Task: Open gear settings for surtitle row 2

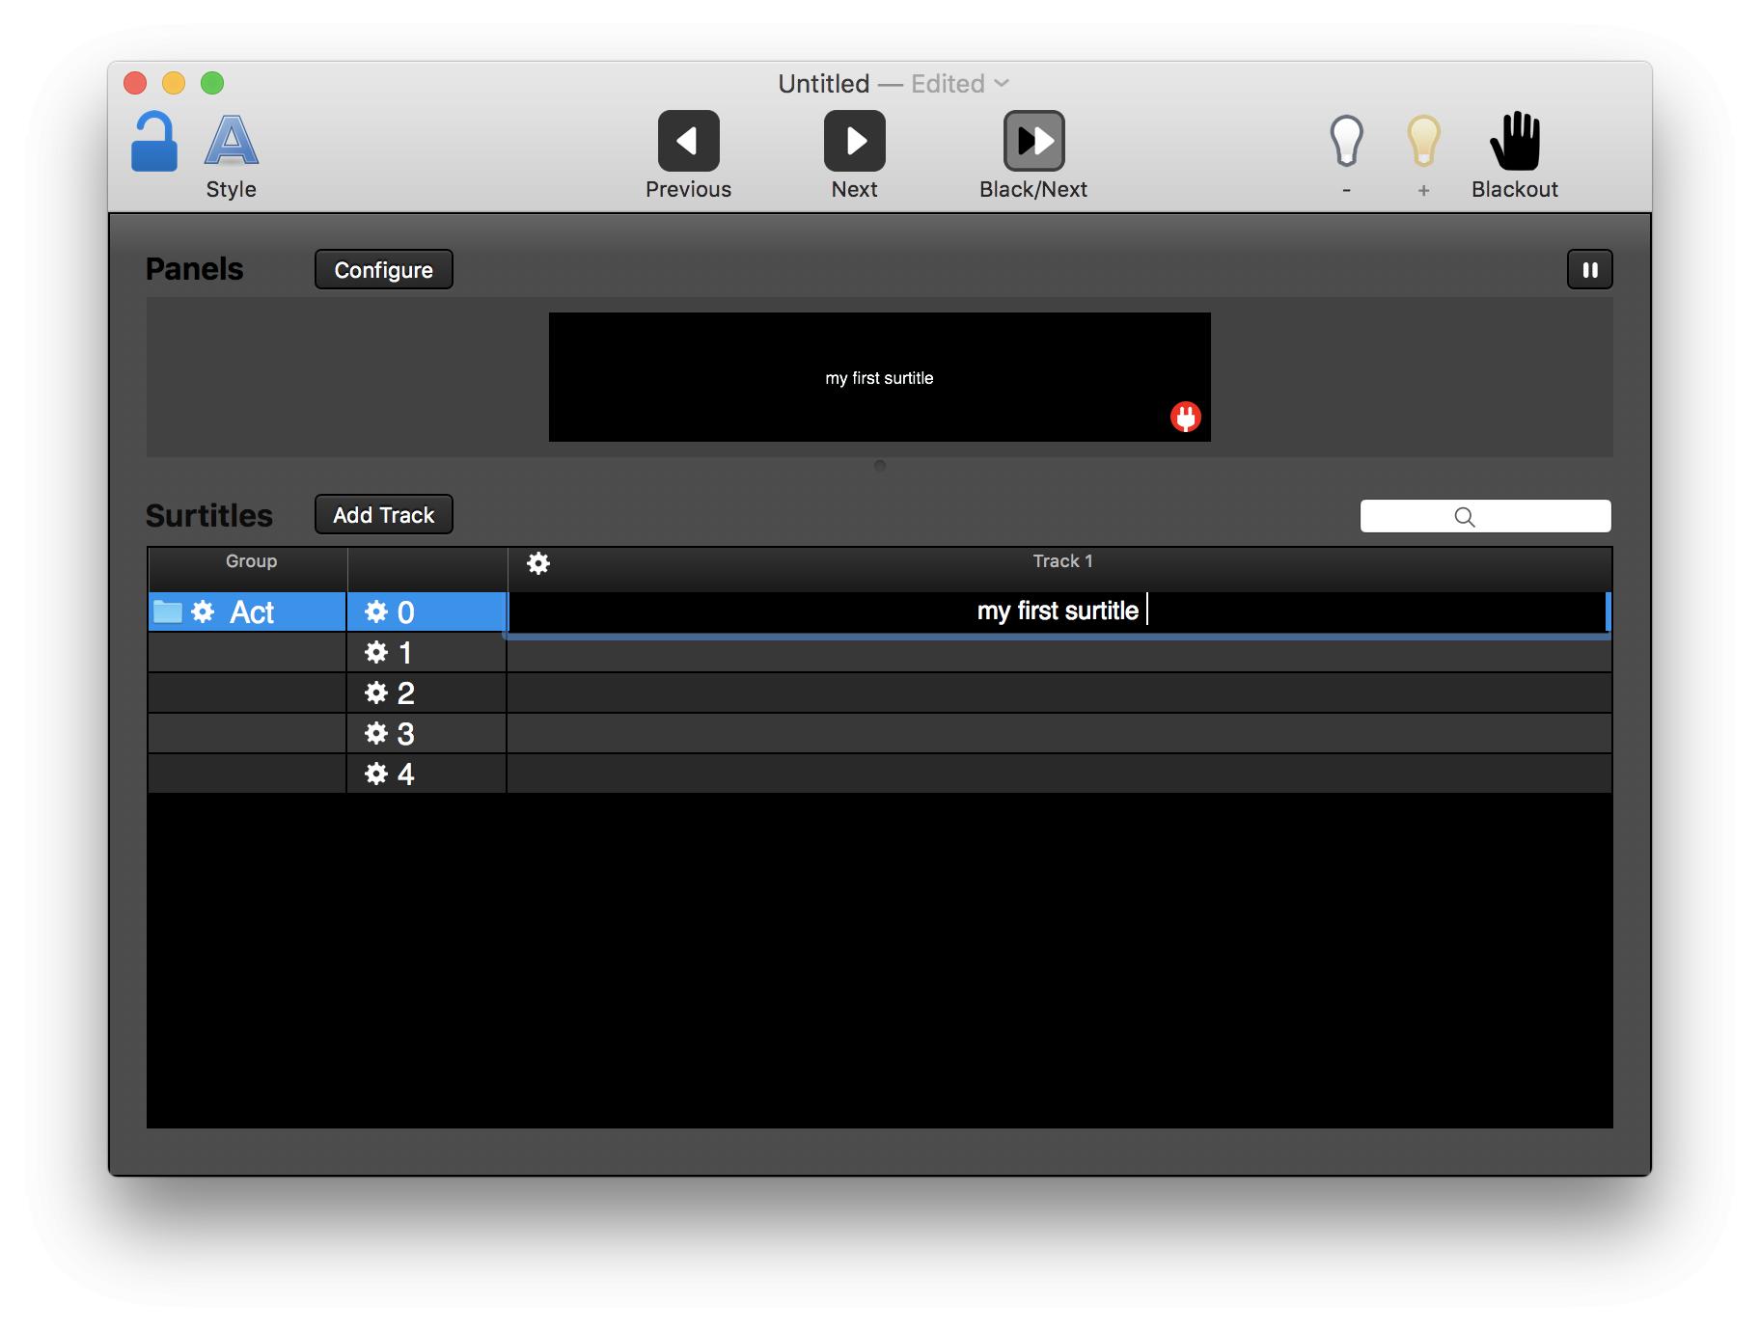Action: click(x=376, y=693)
